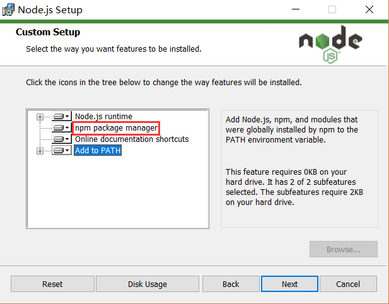
Task: Cancel the Node.js installation
Action: [x=348, y=284]
